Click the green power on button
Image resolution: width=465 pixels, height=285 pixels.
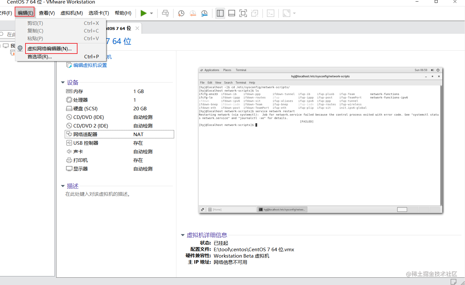tap(144, 13)
